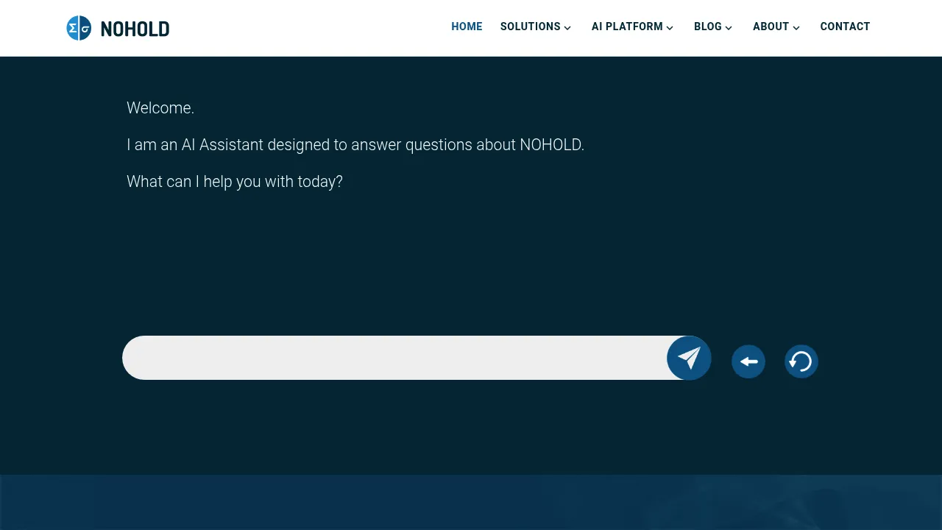942x530 pixels.
Task: Open the SOLUTIONS menu
Action: tap(531, 26)
